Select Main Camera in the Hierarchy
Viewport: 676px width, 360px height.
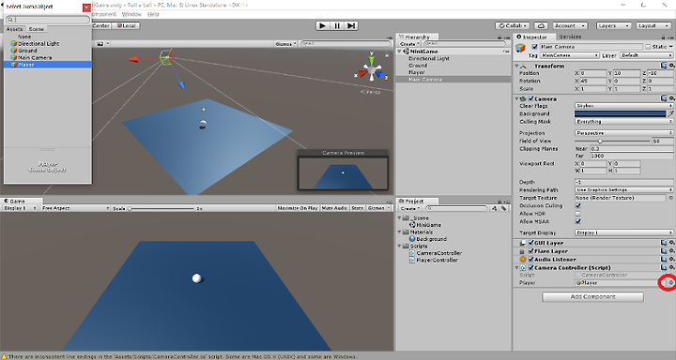(x=425, y=80)
